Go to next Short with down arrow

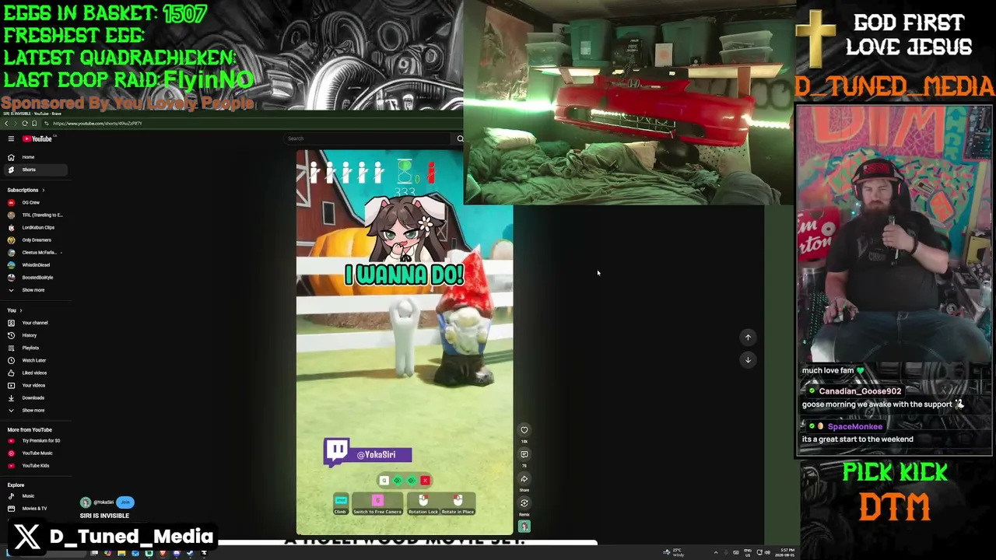(748, 359)
